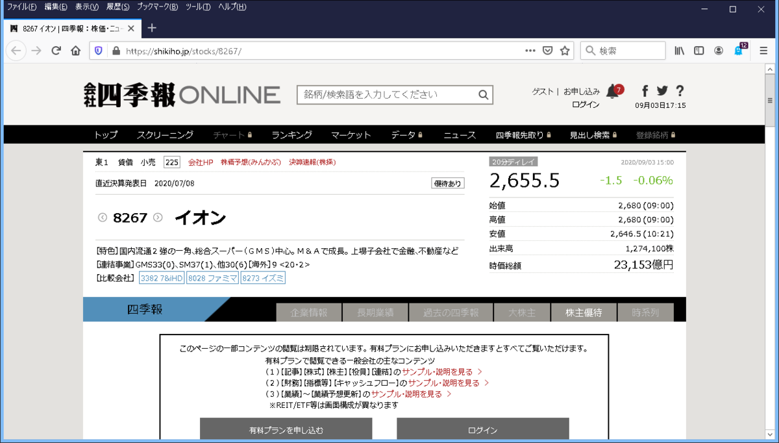Open comparison company link 3382 7&iHD
The image size is (779, 443).
(161, 277)
